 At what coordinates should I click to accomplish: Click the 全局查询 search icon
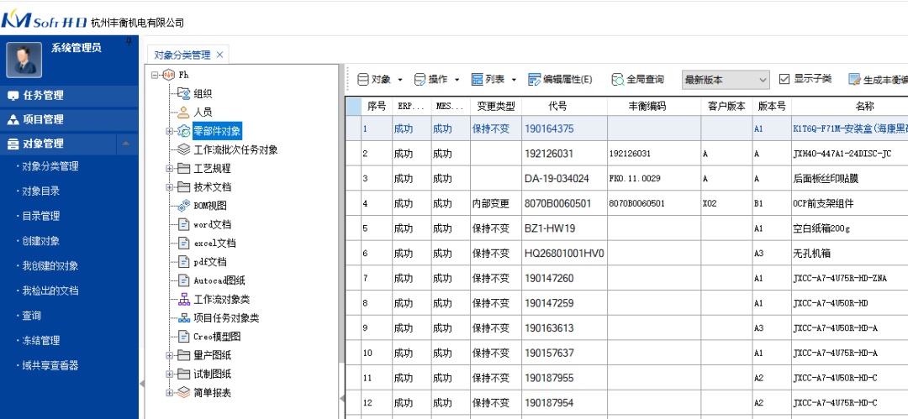(619, 79)
